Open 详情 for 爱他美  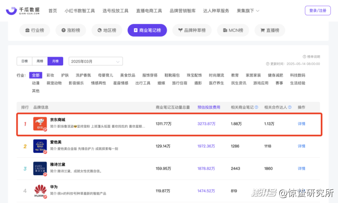(x=301, y=146)
